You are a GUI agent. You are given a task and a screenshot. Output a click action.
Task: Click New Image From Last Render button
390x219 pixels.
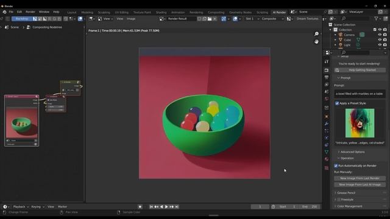pyautogui.click(x=360, y=178)
